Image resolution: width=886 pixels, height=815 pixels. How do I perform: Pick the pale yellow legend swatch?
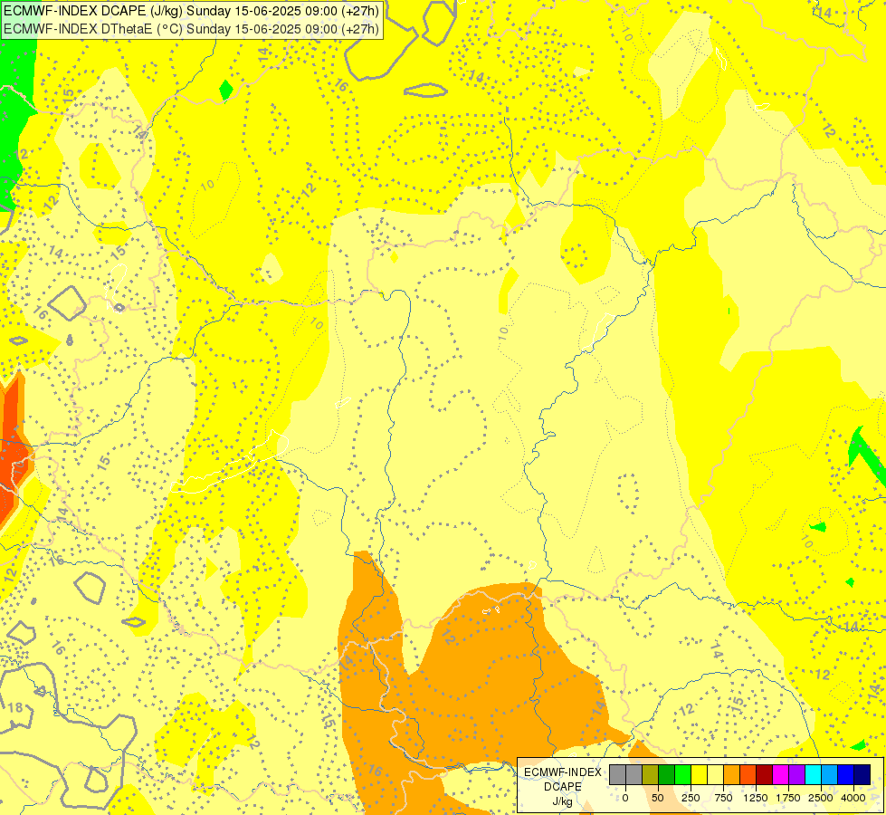[715, 775]
